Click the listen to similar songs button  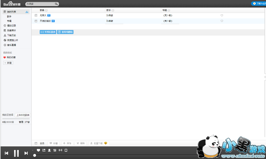[x=48, y=32]
